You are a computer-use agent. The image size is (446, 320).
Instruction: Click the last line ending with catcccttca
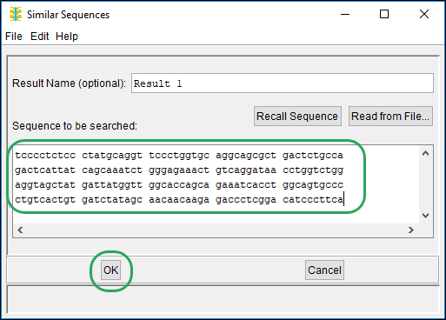tap(179, 200)
